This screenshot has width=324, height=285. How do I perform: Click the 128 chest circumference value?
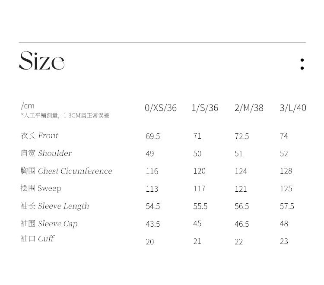click(286, 171)
